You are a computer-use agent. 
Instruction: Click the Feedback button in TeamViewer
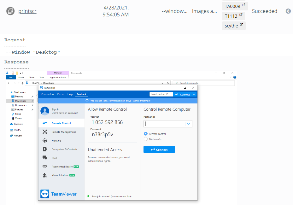[81, 94]
